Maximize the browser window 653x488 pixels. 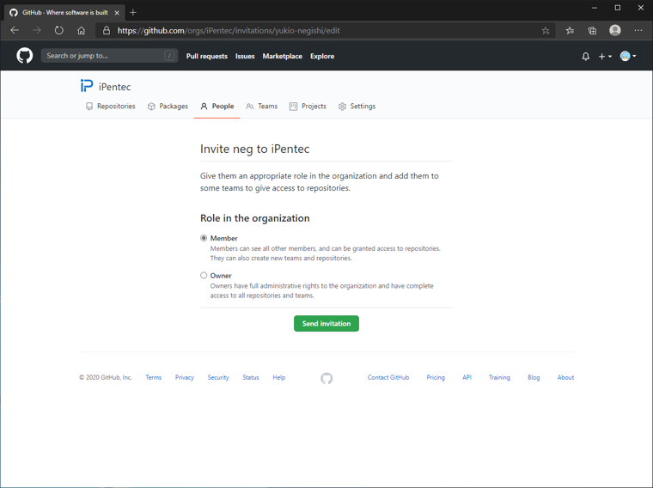pyautogui.click(x=618, y=8)
